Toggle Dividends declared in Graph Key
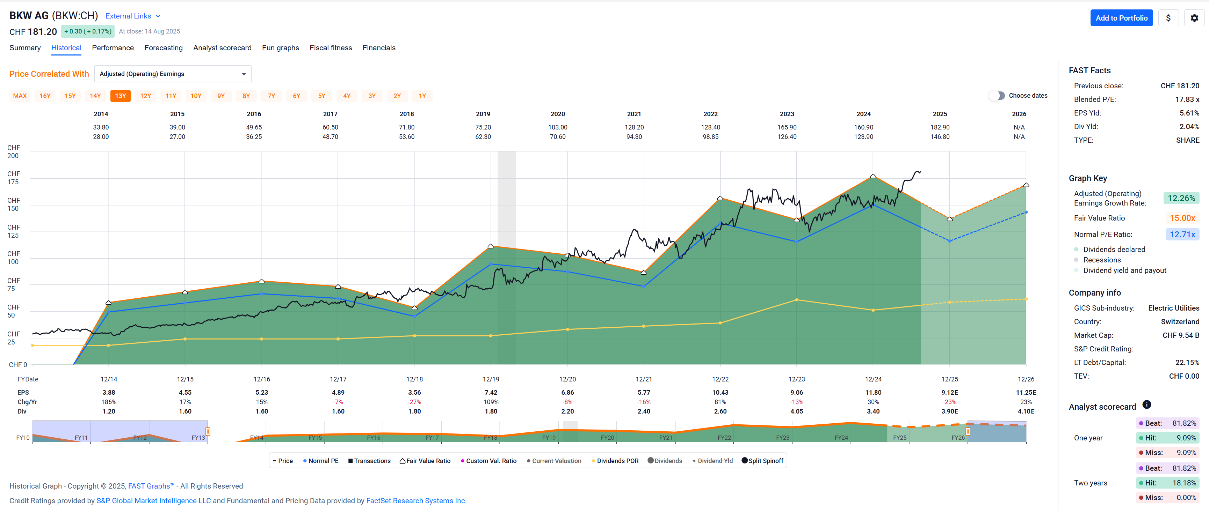Screen dimensions: 1209x513 point(1114,250)
